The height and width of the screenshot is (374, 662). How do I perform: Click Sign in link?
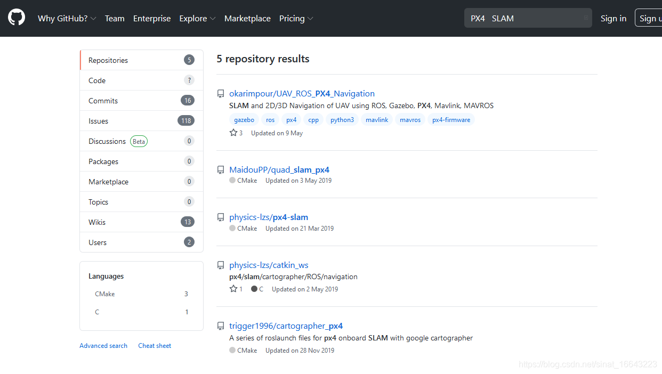pos(613,18)
